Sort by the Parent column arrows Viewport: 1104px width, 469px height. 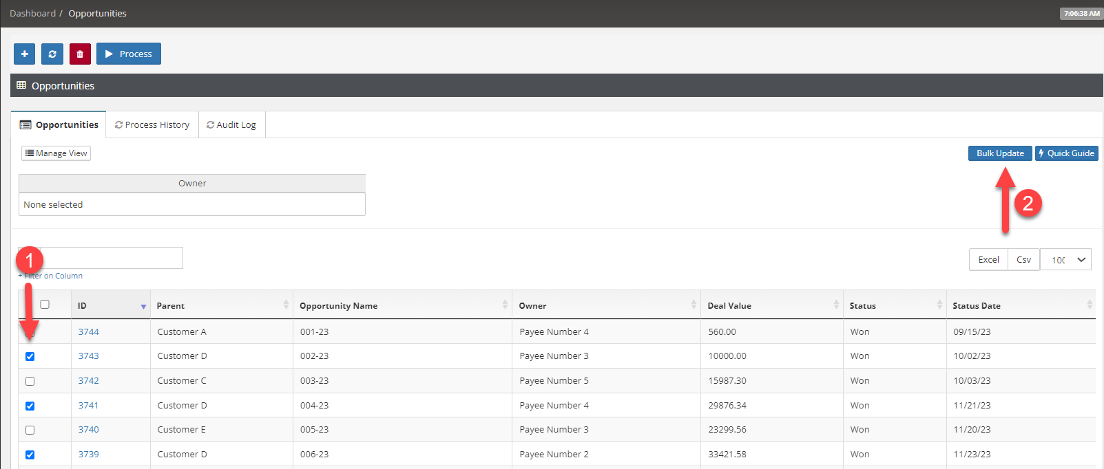(286, 305)
